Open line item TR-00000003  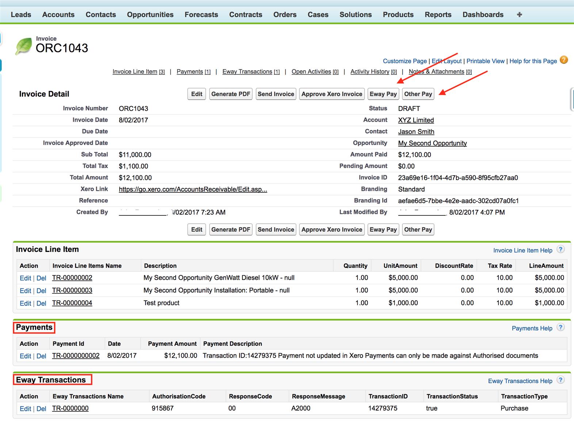point(72,290)
